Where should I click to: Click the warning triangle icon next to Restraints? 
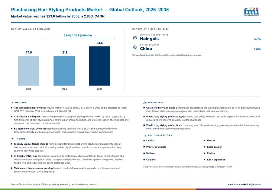pos(145,103)
